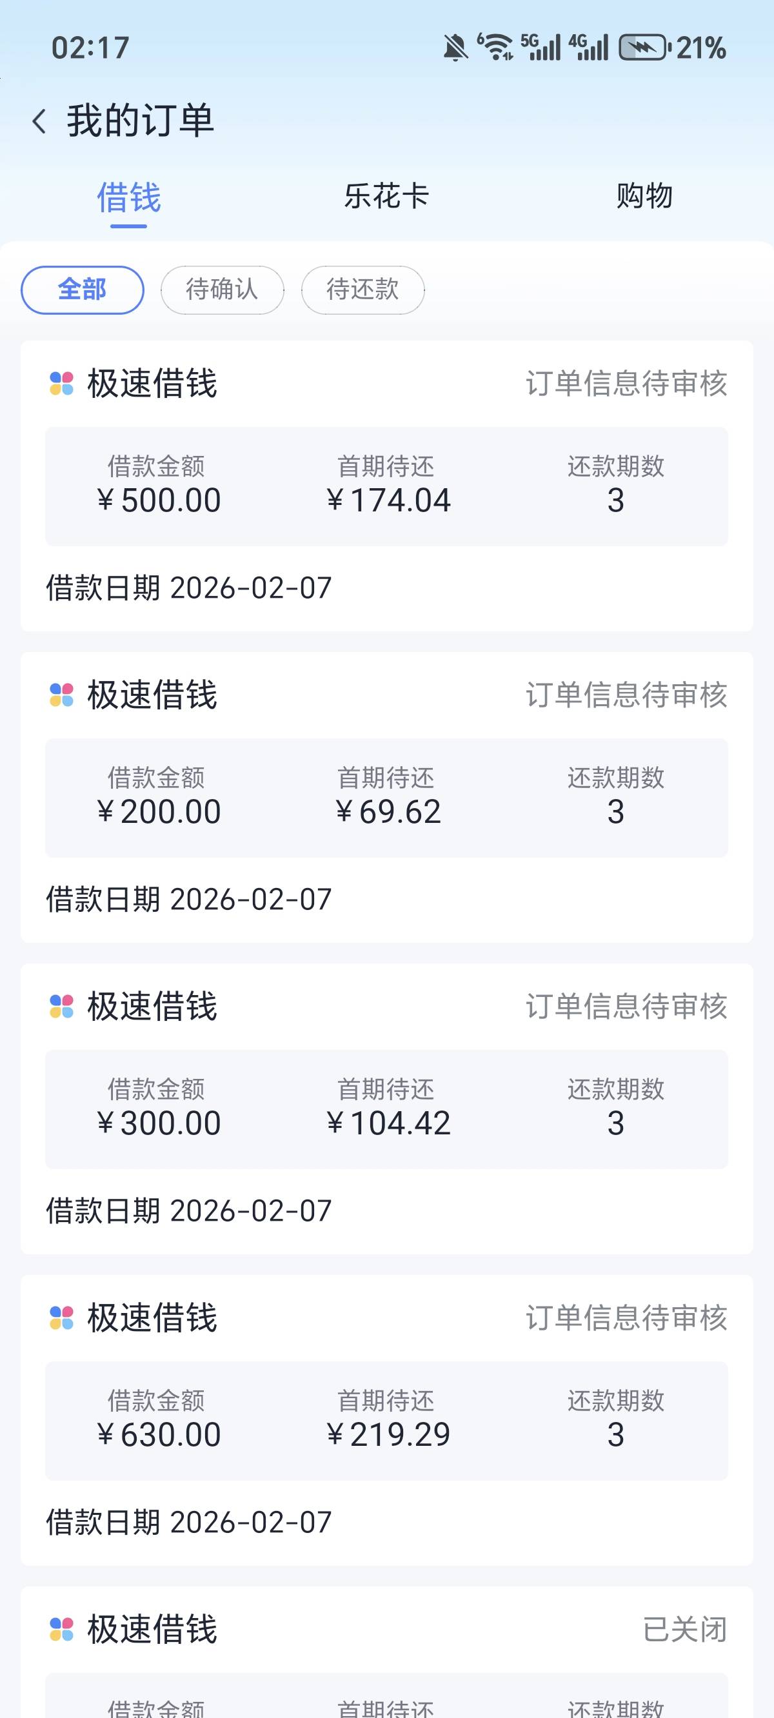Select the 全部 filter chip

[x=82, y=290]
